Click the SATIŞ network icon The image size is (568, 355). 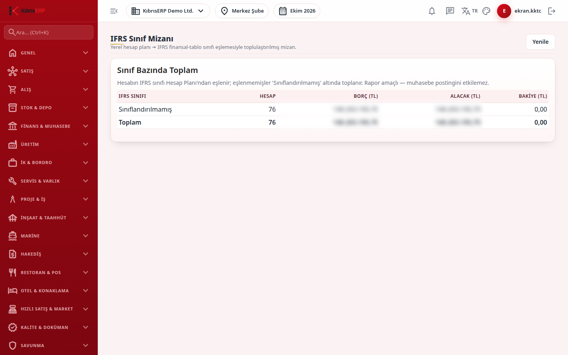pyautogui.click(x=13, y=71)
